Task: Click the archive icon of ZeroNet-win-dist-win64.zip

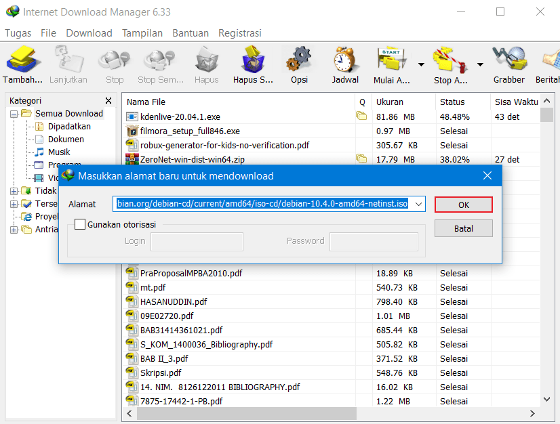Action: click(x=132, y=158)
